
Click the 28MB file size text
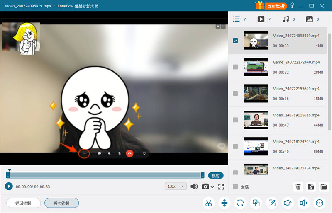click(318, 73)
